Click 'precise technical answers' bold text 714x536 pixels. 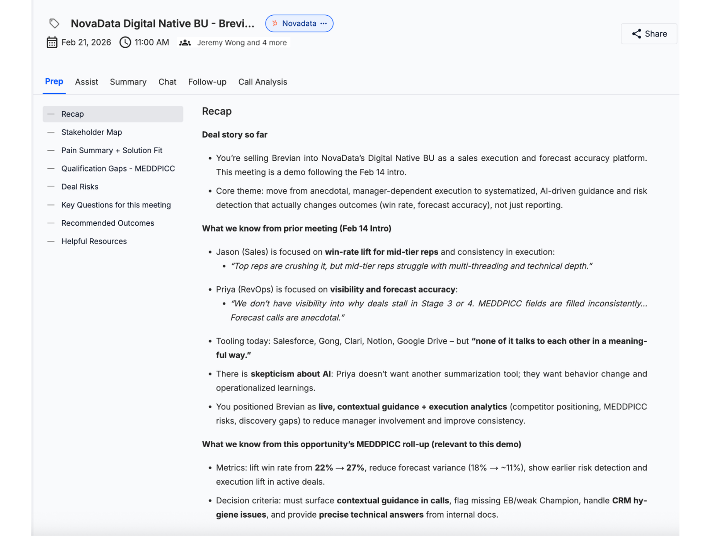[x=371, y=515]
